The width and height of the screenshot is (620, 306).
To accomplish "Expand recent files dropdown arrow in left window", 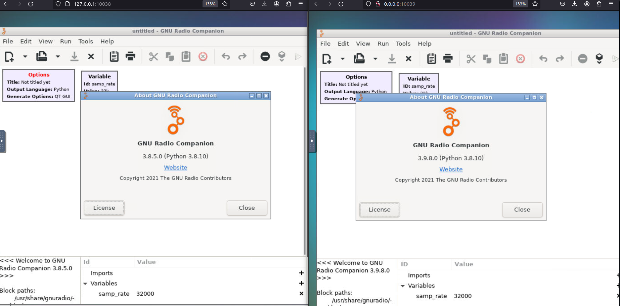I will (x=58, y=56).
